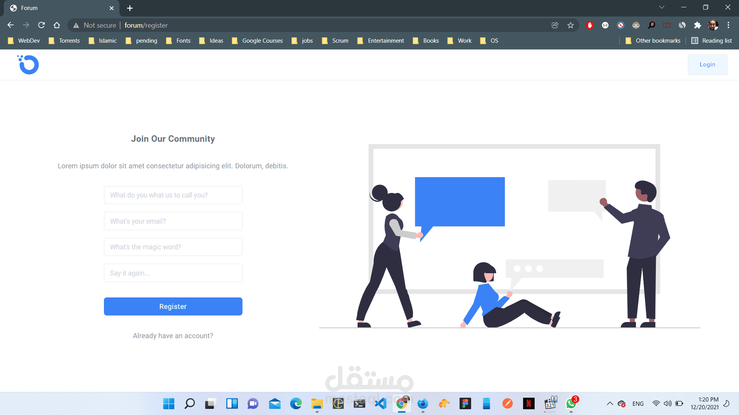Screen dimensions: 739x415
Task: Open the Fonts bookmarks folder
Action: coord(178,41)
